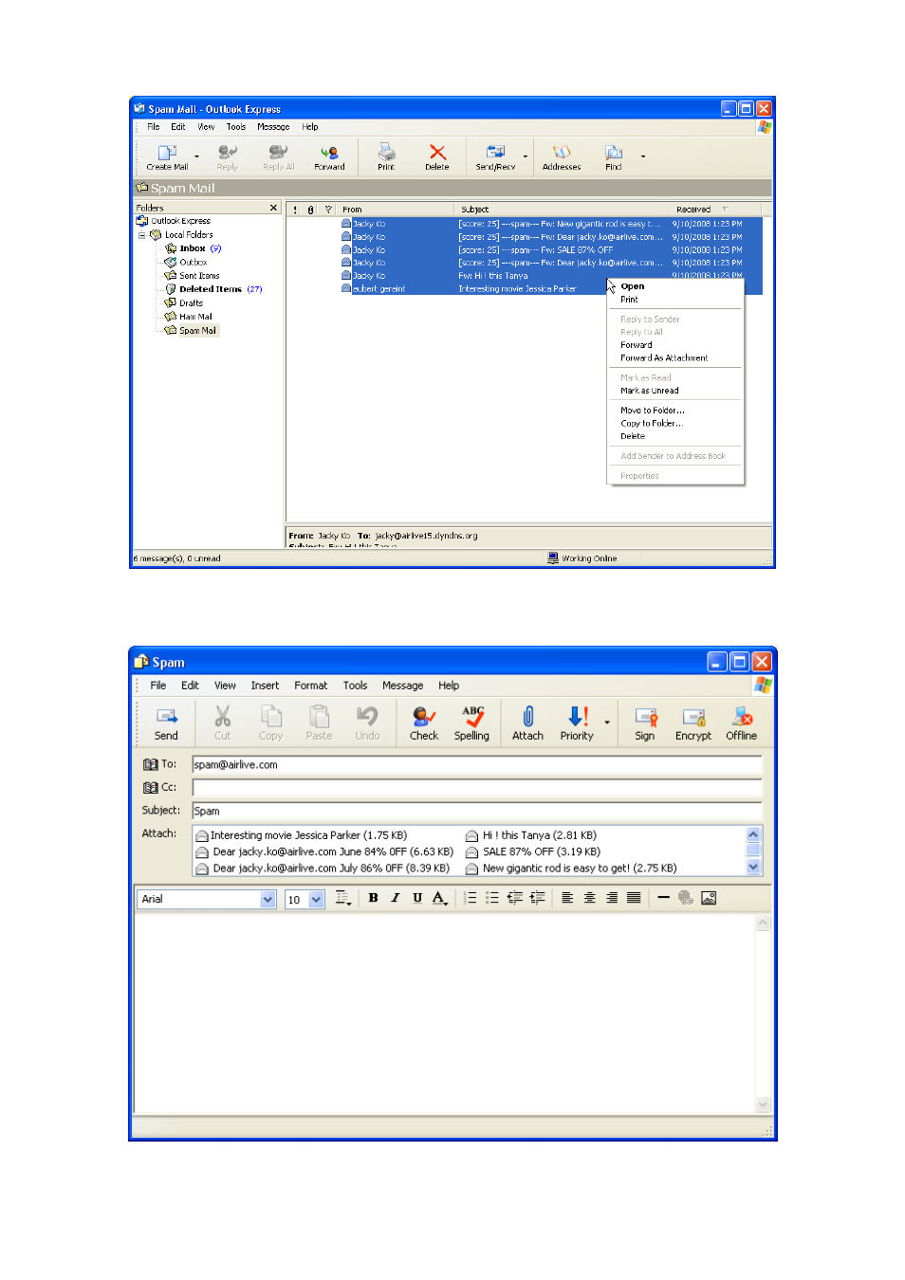
Task: Select the Deleted Items folder
Action: [x=212, y=289]
